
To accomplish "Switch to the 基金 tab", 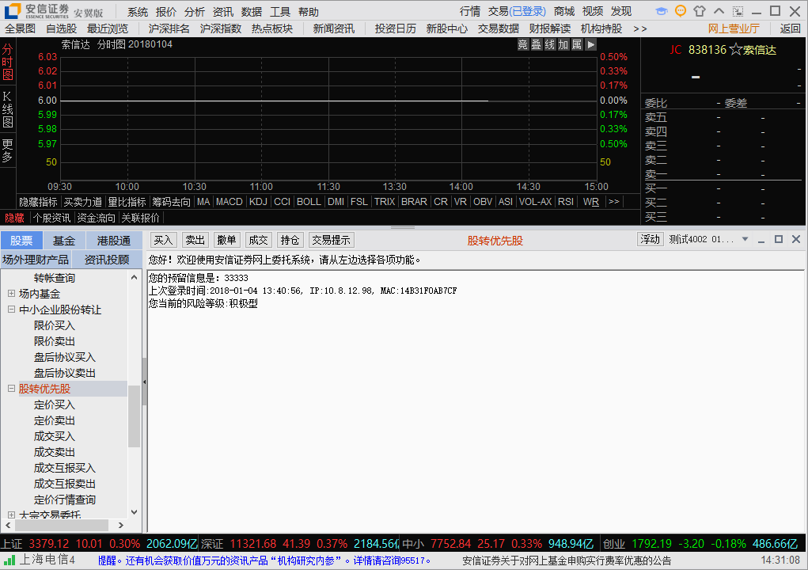I will [x=64, y=240].
